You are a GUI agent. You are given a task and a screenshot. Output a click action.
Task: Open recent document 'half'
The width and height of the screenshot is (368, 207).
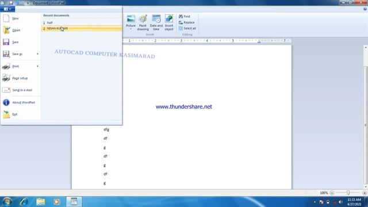(82, 23)
